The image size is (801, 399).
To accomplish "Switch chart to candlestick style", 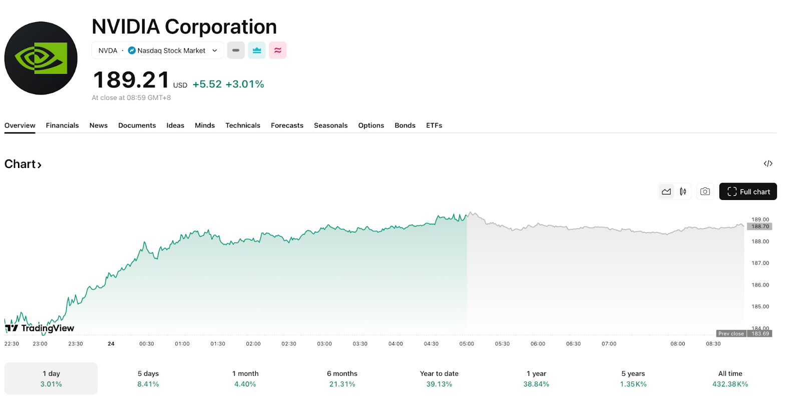I will 683,191.
